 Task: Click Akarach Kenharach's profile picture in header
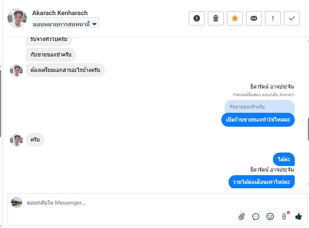pos(17,18)
